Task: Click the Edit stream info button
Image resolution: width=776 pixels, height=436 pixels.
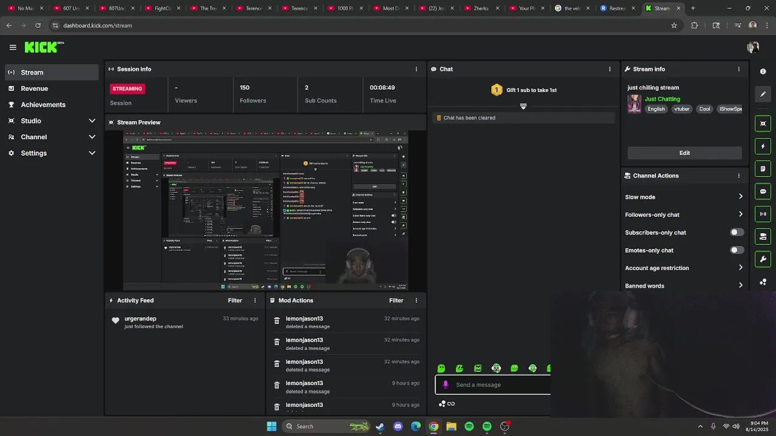Action: pyautogui.click(x=684, y=153)
